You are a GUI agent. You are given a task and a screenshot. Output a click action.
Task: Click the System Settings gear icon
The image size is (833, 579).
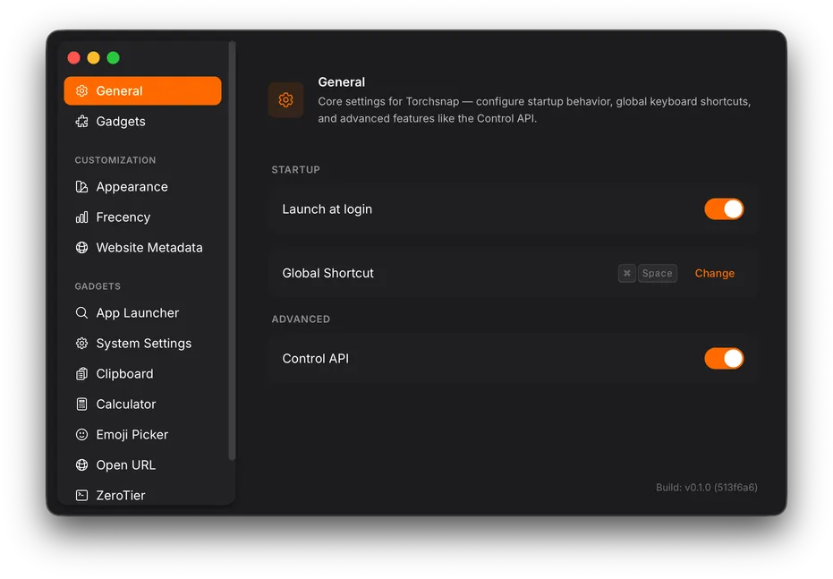(x=81, y=343)
